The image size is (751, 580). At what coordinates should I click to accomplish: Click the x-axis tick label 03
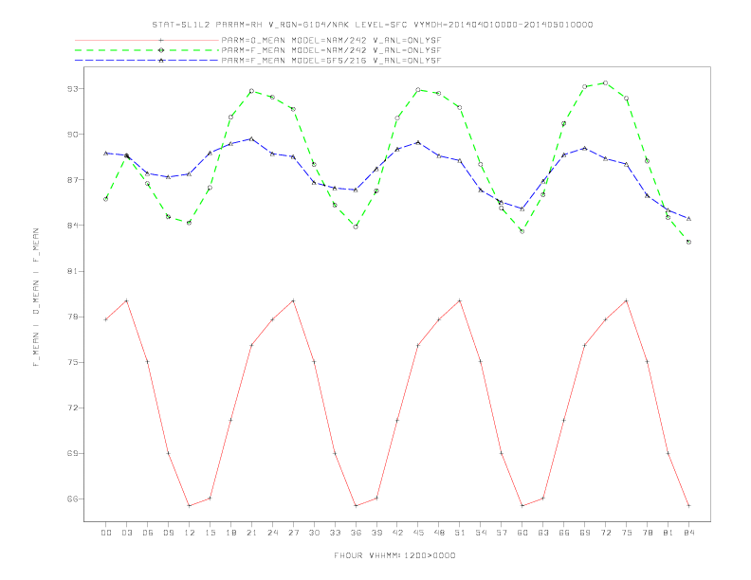[x=126, y=533]
